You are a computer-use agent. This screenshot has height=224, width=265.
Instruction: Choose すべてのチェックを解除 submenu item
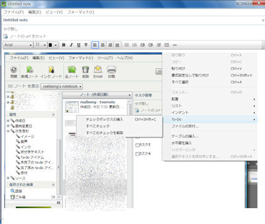(120, 133)
